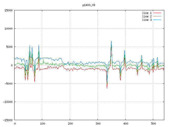The height and width of the screenshot is (127, 169).
Task: Click the 200 x-axis tick label
Action: [70, 124]
